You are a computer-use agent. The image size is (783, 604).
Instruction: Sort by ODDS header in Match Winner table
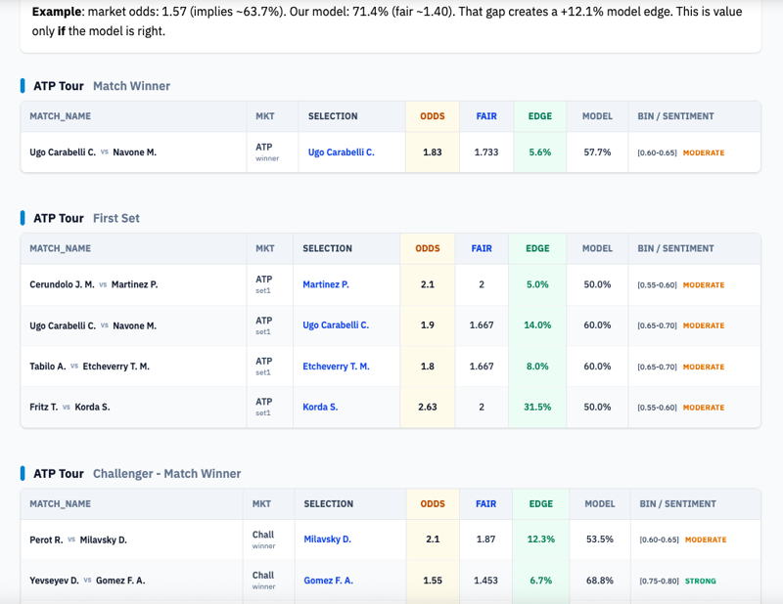point(432,116)
